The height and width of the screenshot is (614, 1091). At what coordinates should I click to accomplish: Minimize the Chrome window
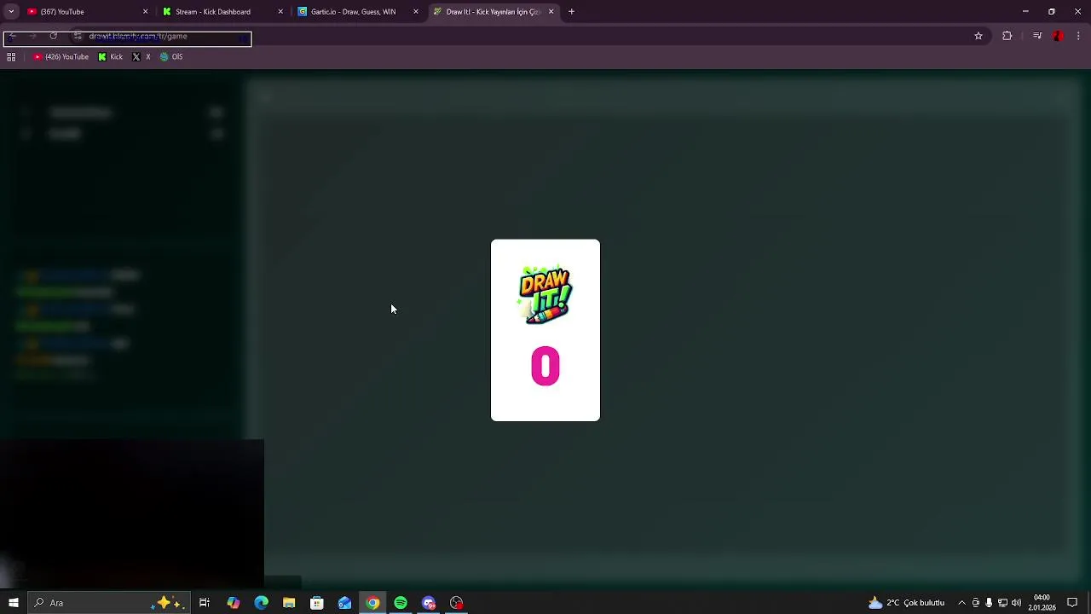(1025, 12)
